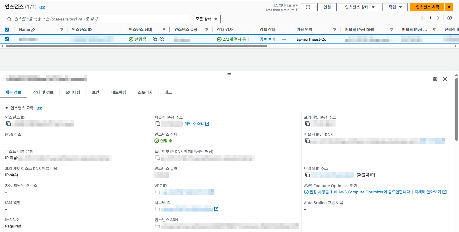This screenshot has width=459, height=232.
Task: Click the plus icon beside 경보 보기
Action: [284, 39]
